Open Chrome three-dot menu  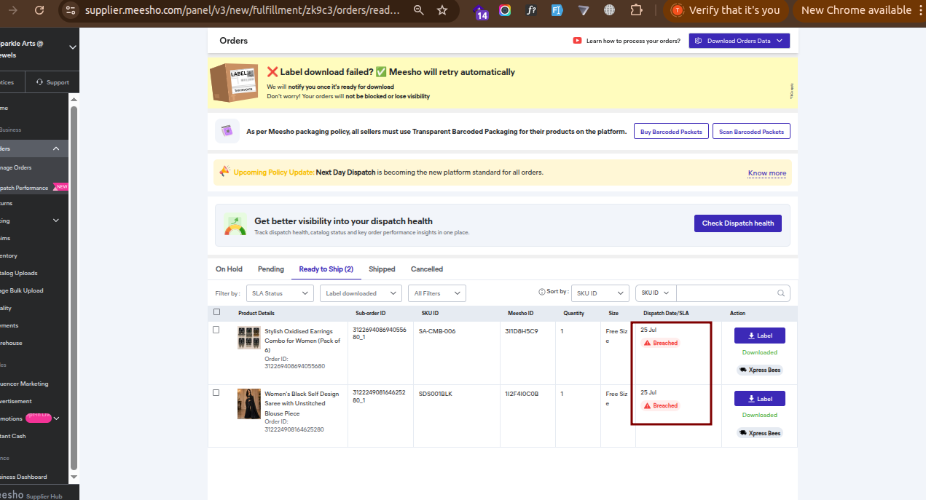(x=922, y=10)
